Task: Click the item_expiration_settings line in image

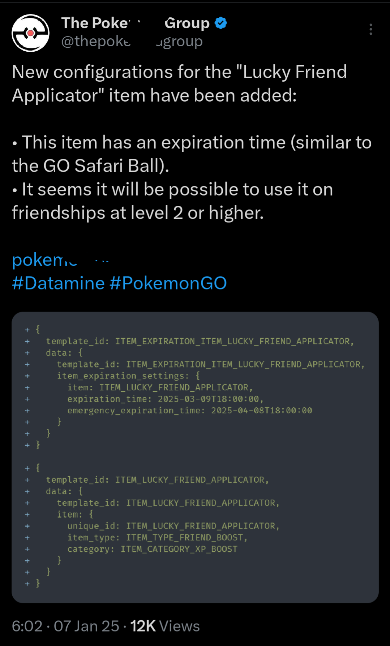Action: pos(128,376)
